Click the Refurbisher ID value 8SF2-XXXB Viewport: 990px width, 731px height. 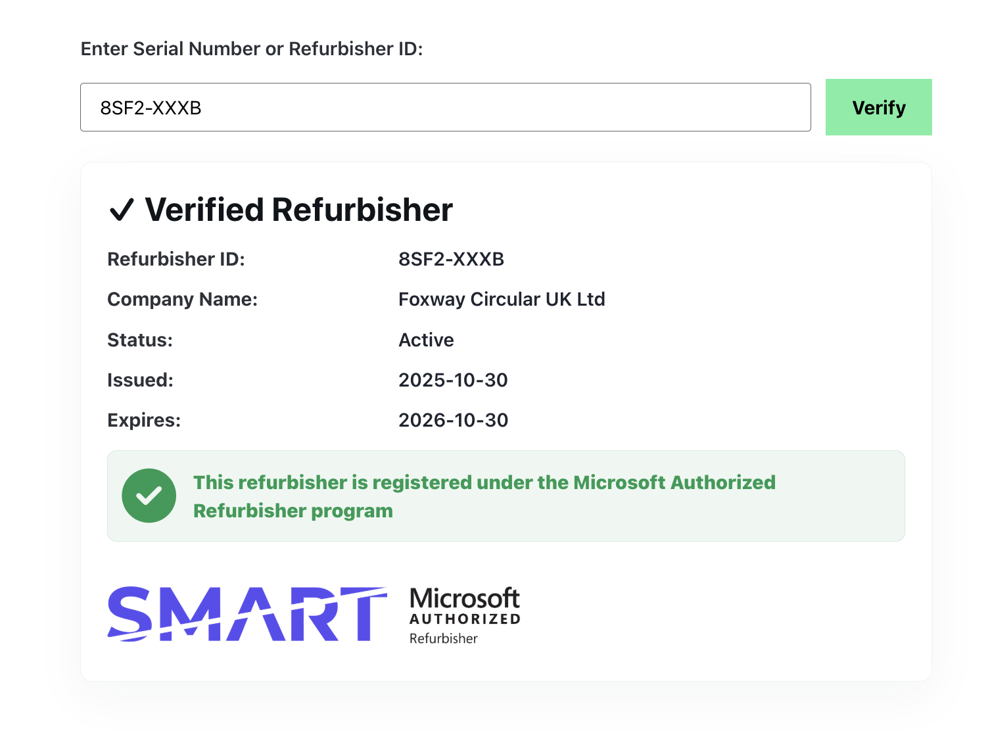tap(451, 259)
